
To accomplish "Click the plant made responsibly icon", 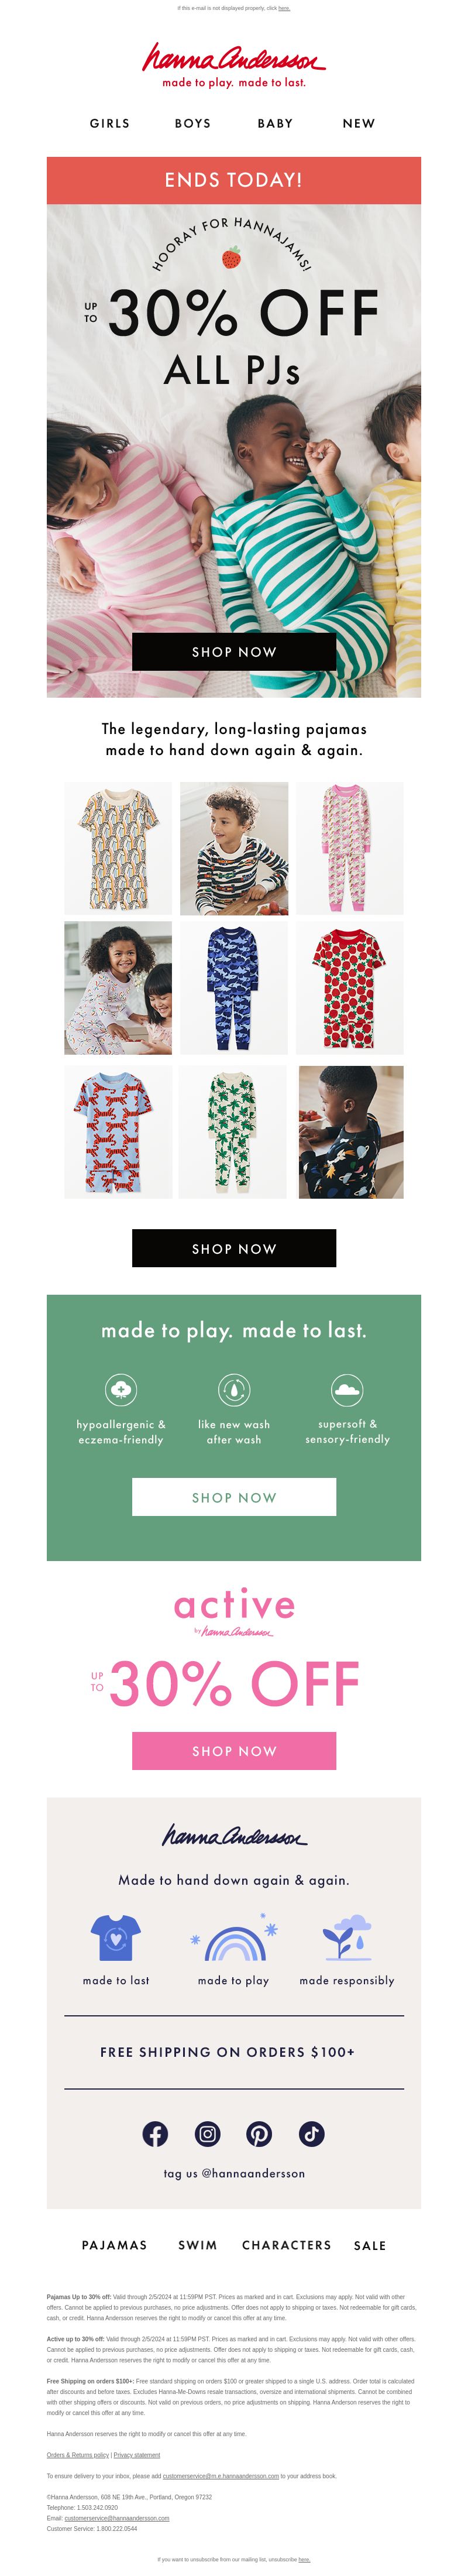I will point(346,1938).
